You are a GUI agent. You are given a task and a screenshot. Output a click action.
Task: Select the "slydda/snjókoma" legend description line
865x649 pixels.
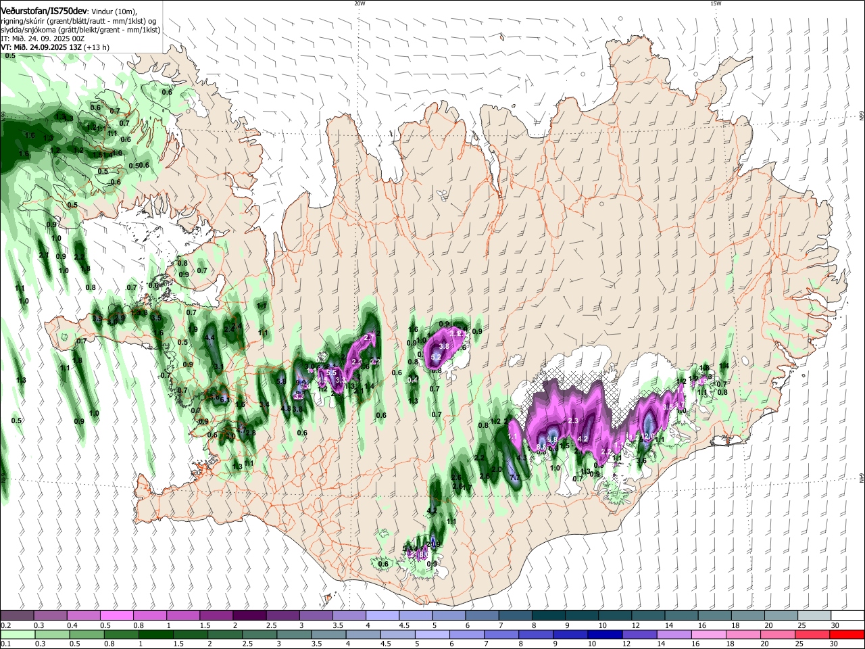[x=80, y=30]
